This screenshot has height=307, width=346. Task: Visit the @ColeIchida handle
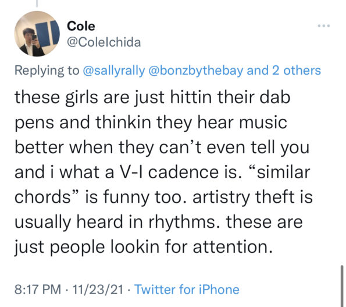(x=104, y=42)
